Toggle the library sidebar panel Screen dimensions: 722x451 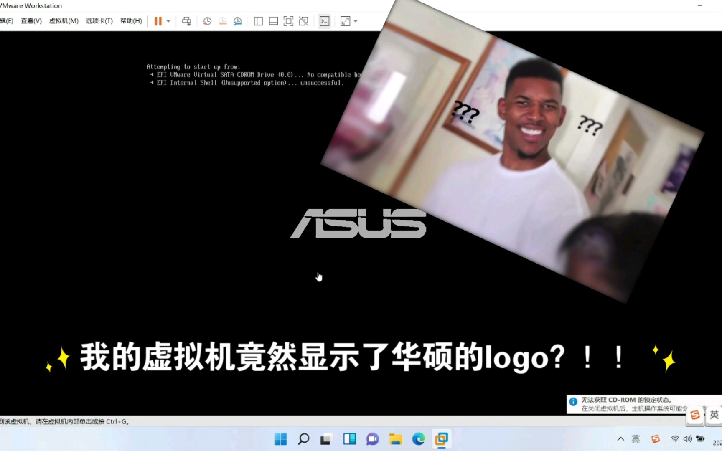(258, 21)
